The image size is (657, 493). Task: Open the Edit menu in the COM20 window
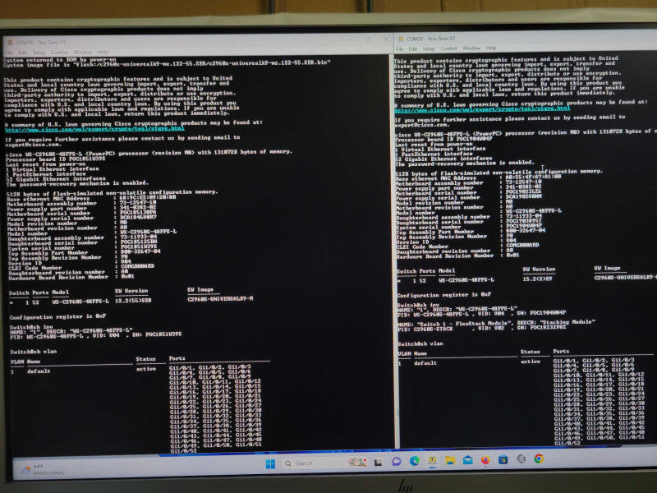[413, 49]
